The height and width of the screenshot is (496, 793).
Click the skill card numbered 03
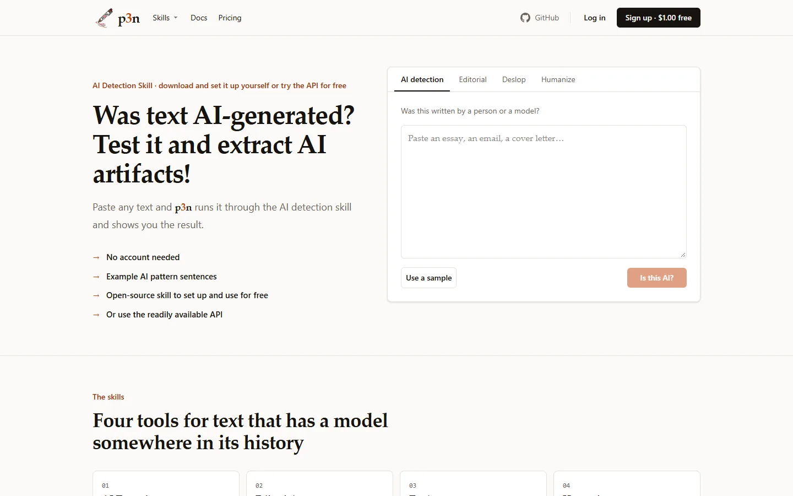pyautogui.click(x=473, y=483)
